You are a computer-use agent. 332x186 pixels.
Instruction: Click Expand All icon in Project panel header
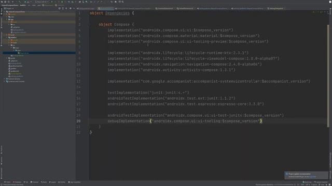pos(63,8)
